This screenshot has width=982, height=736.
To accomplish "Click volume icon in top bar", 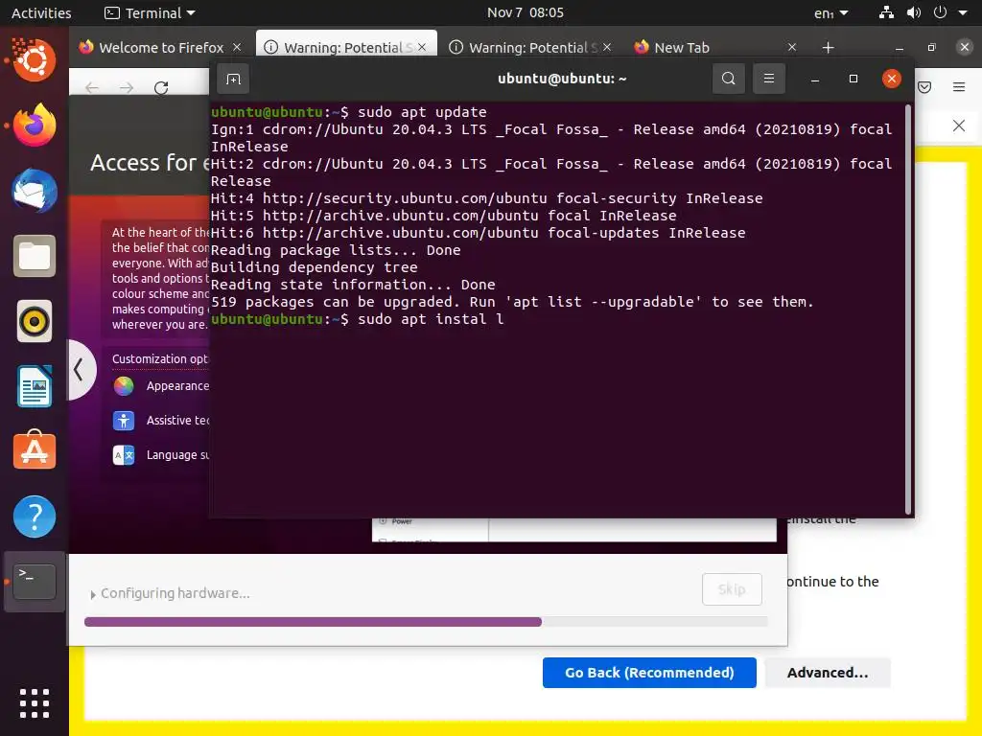I will tap(914, 12).
